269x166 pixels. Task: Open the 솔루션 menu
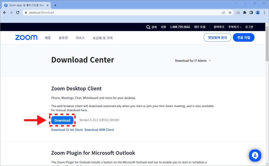[x=63, y=38]
